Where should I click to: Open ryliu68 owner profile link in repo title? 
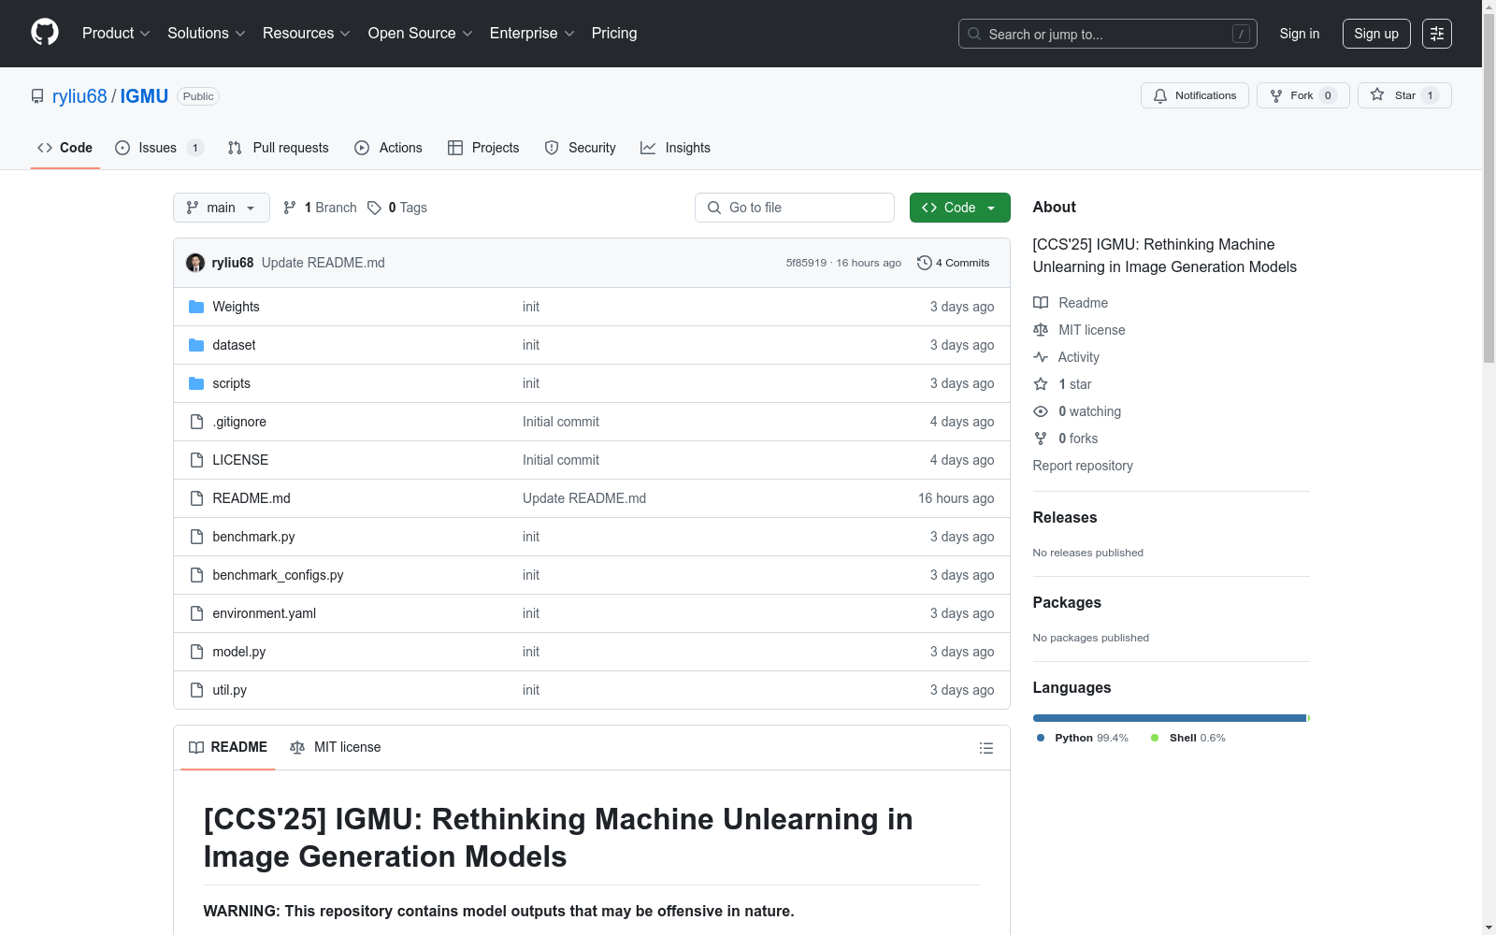point(79,96)
